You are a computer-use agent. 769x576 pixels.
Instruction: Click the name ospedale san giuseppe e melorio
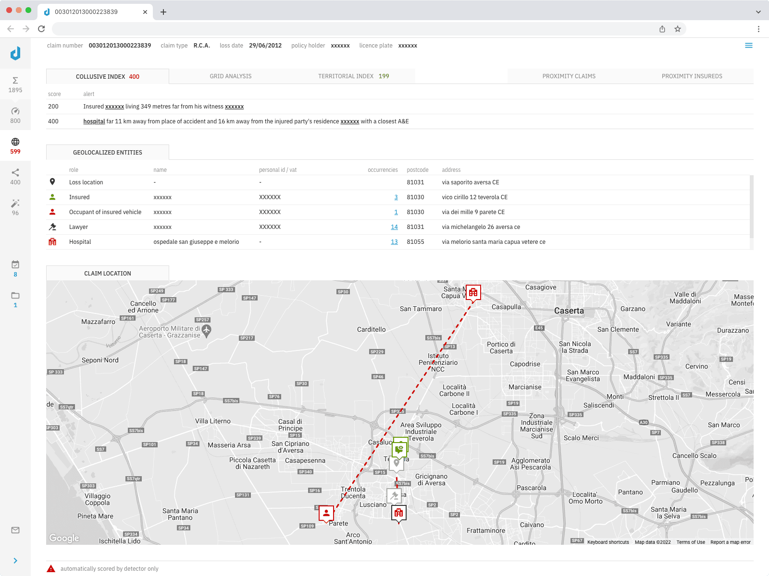tap(196, 242)
